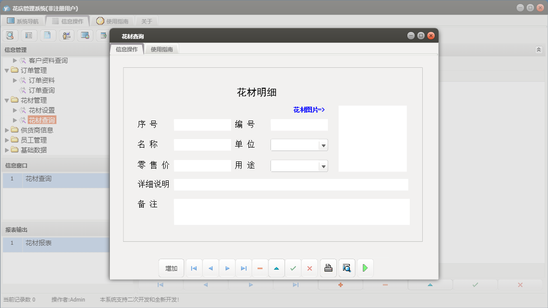Screen dimensions: 548x308
Task: Open the 单位 dropdown list
Action: (x=323, y=145)
